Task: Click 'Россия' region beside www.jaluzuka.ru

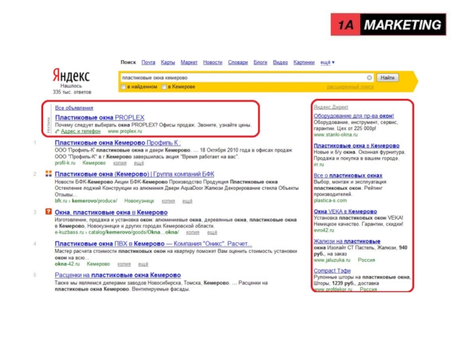Action: click(x=366, y=260)
